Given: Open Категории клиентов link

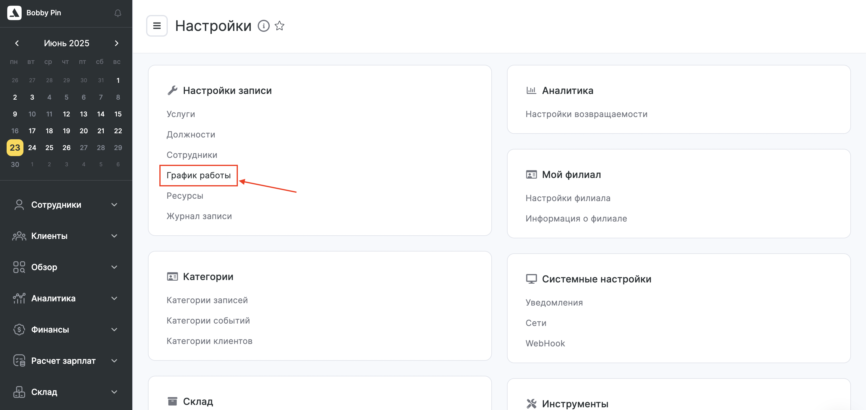Looking at the screenshot, I should coord(209,341).
